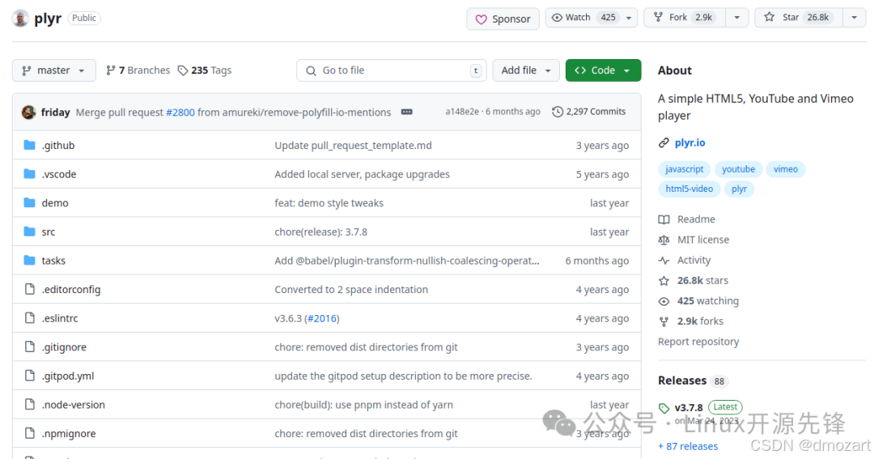Click the .npmignore file icon
874x459 pixels.
click(x=30, y=433)
